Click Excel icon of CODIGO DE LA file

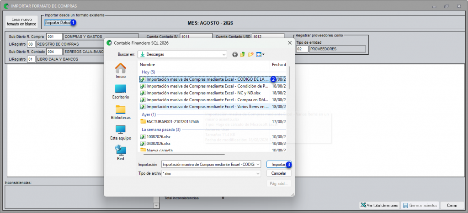click(x=143, y=79)
